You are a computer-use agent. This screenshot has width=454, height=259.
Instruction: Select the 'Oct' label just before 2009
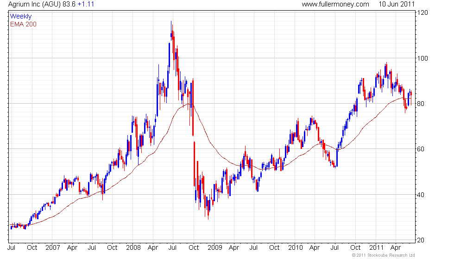[x=194, y=248]
